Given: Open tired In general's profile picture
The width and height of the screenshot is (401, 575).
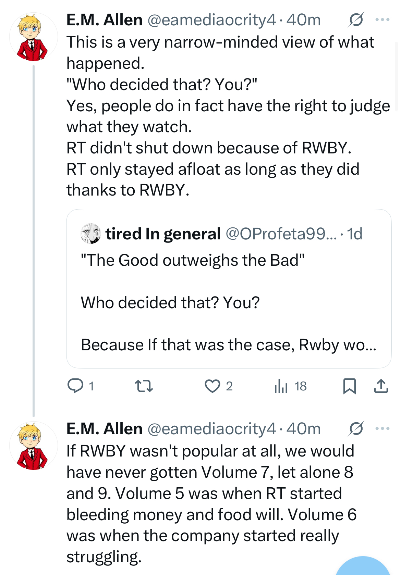Looking at the screenshot, I should (90, 234).
